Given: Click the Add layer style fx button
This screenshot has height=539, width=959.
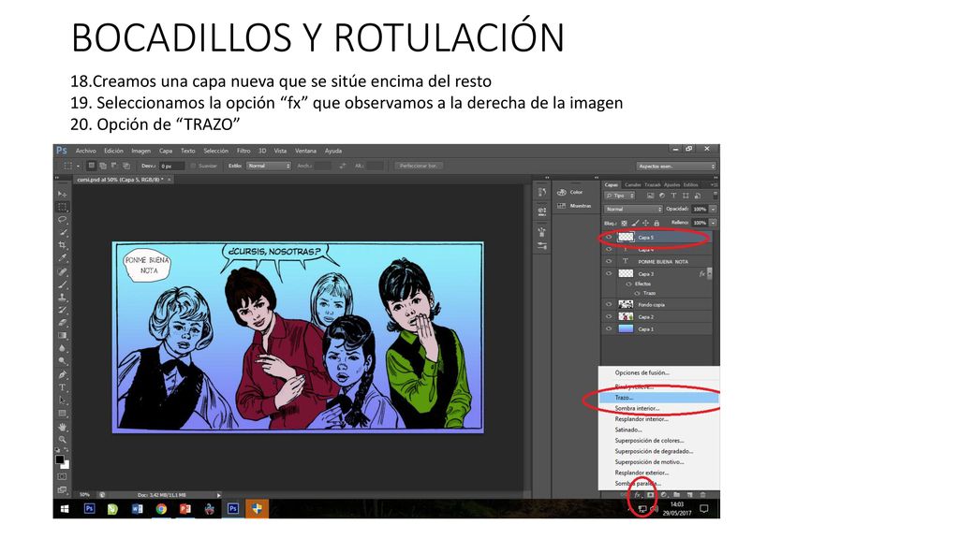Looking at the screenshot, I should click(637, 495).
